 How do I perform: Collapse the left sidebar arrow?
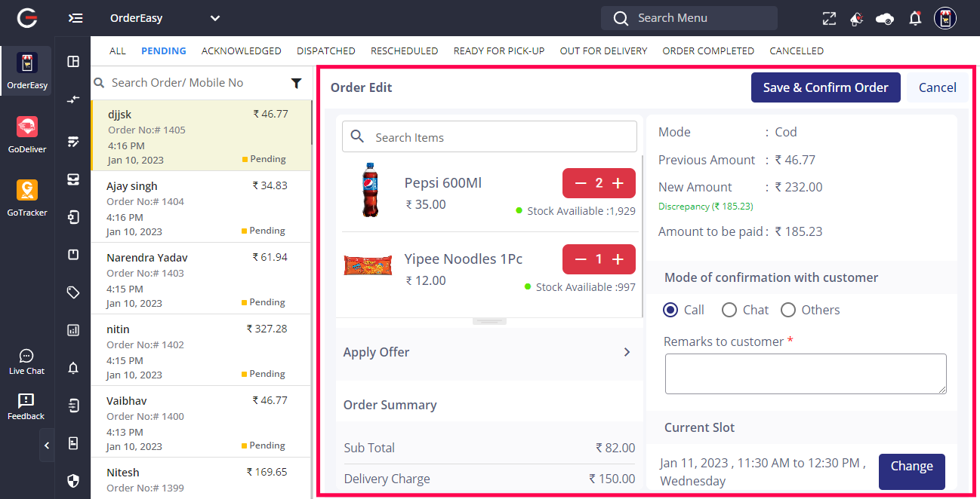click(47, 445)
